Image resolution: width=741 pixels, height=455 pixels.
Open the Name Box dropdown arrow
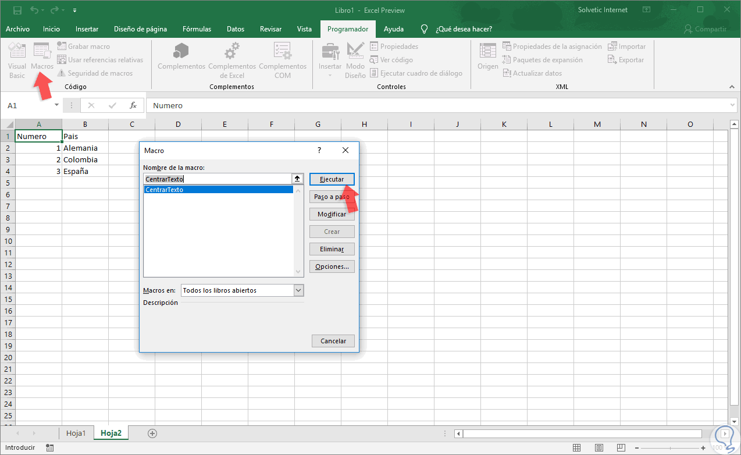[x=56, y=105]
